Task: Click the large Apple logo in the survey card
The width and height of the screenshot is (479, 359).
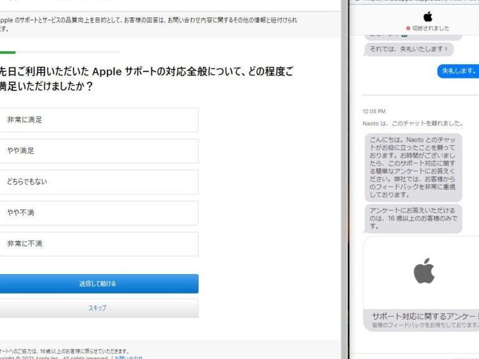Action: tap(424, 271)
